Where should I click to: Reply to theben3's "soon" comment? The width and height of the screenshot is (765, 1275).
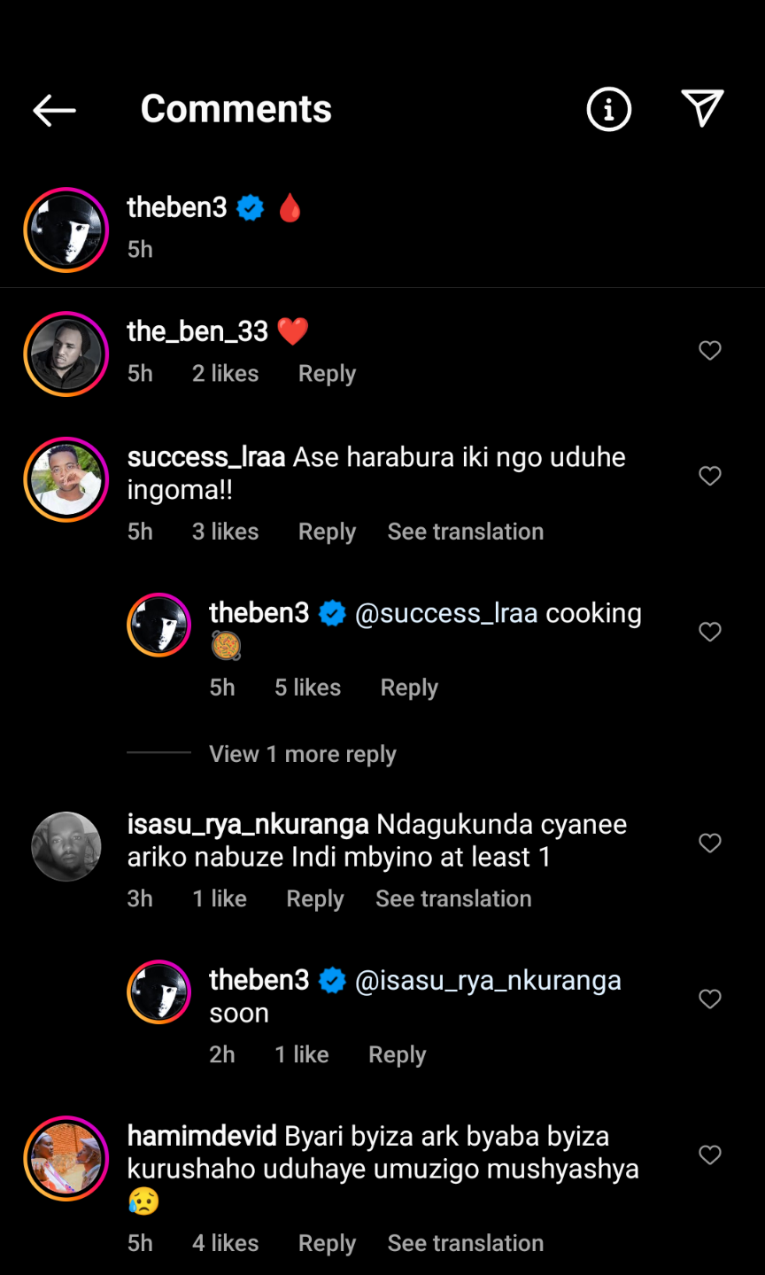pyautogui.click(x=397, y=1054)
